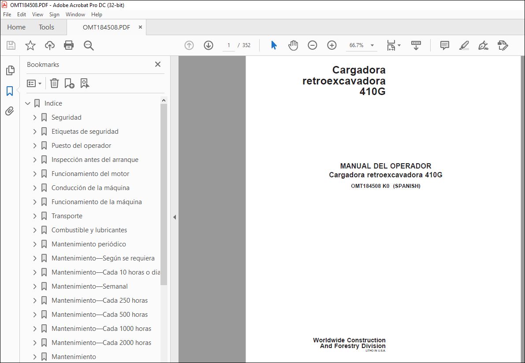Select Mantenimiento—Cada 1000 horas bookmark
This screenshot has height=363, width=525.
click(101, 329)
